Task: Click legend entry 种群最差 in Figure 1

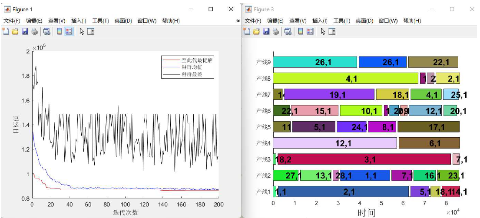Action: 192,74
